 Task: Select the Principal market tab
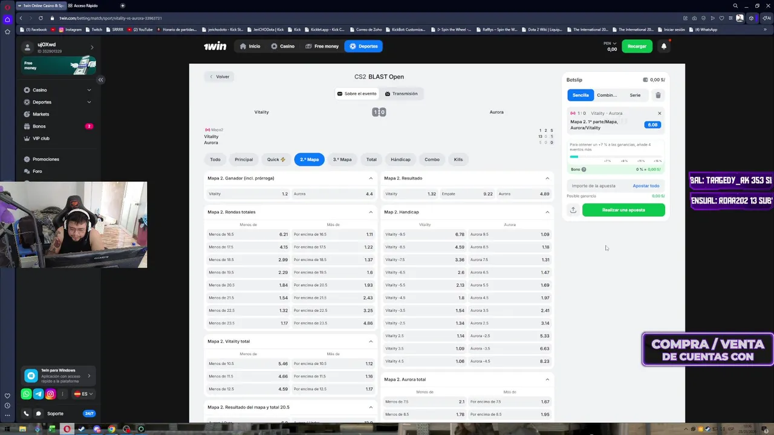[x=244, y=159]
